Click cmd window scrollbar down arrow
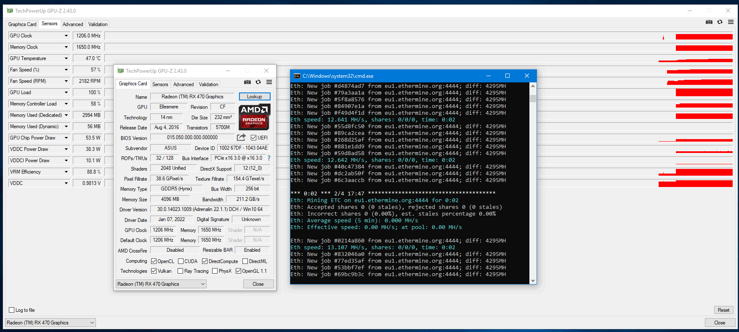 click(x=533, y=281)
